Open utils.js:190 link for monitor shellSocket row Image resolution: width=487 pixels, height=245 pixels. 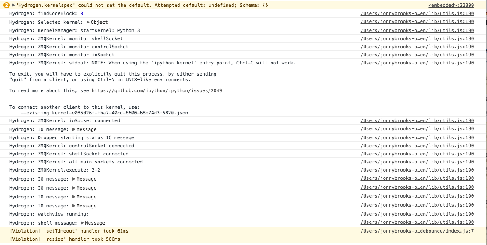tap(417, 38)
